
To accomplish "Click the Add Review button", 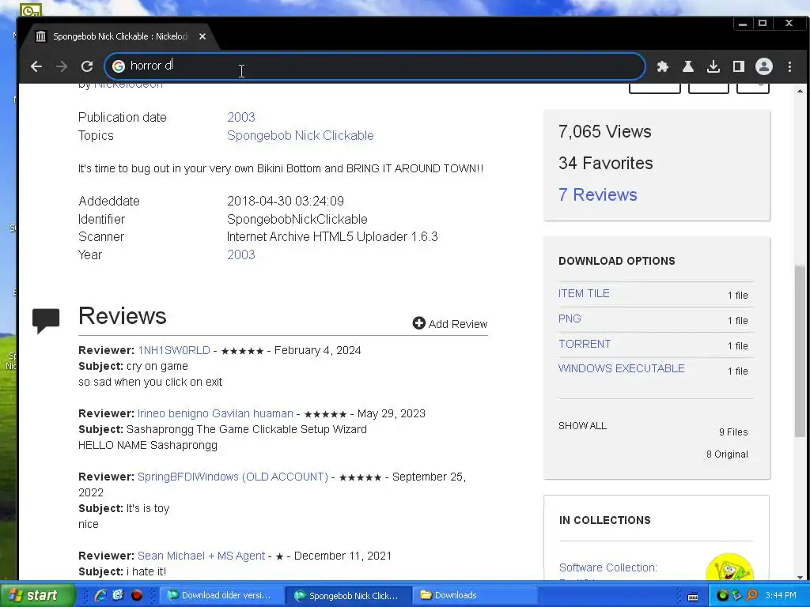I will tap(450, 323).
